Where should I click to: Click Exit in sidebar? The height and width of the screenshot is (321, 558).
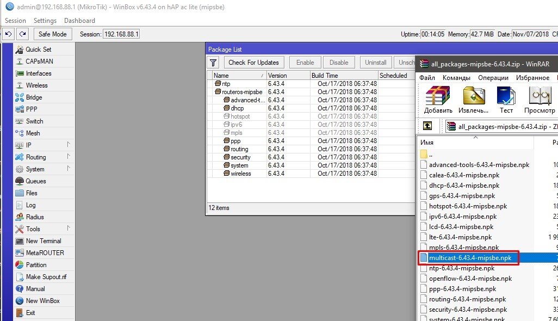click(x=44, y=313)
